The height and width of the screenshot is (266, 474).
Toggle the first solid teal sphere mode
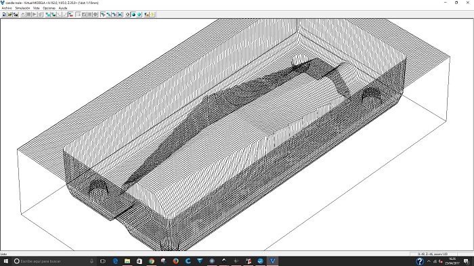tap(133, 14)
